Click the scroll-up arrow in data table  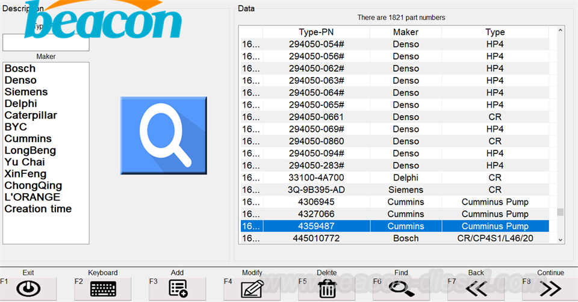coord(561,30)
